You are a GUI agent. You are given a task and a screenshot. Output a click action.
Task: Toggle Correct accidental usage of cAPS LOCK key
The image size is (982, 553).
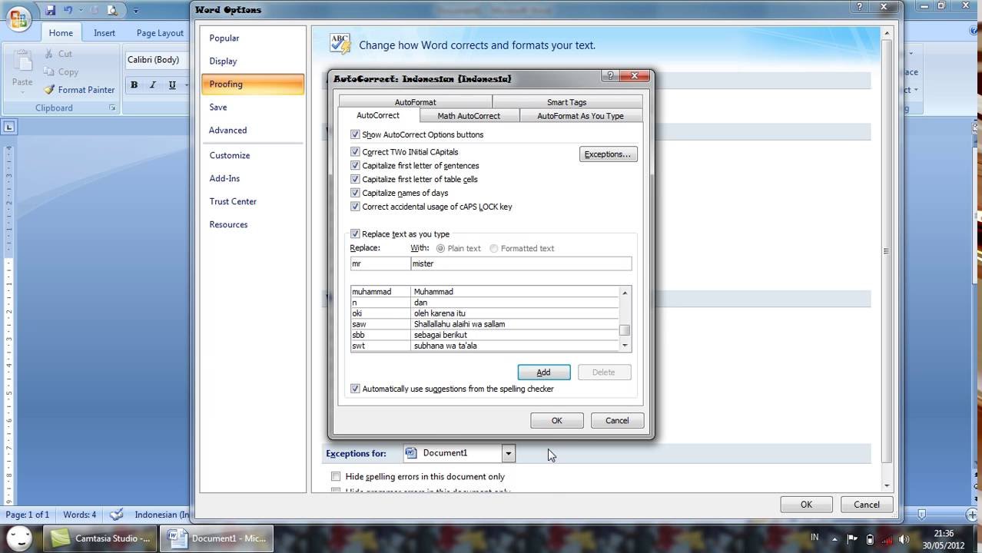coord(355,207)
